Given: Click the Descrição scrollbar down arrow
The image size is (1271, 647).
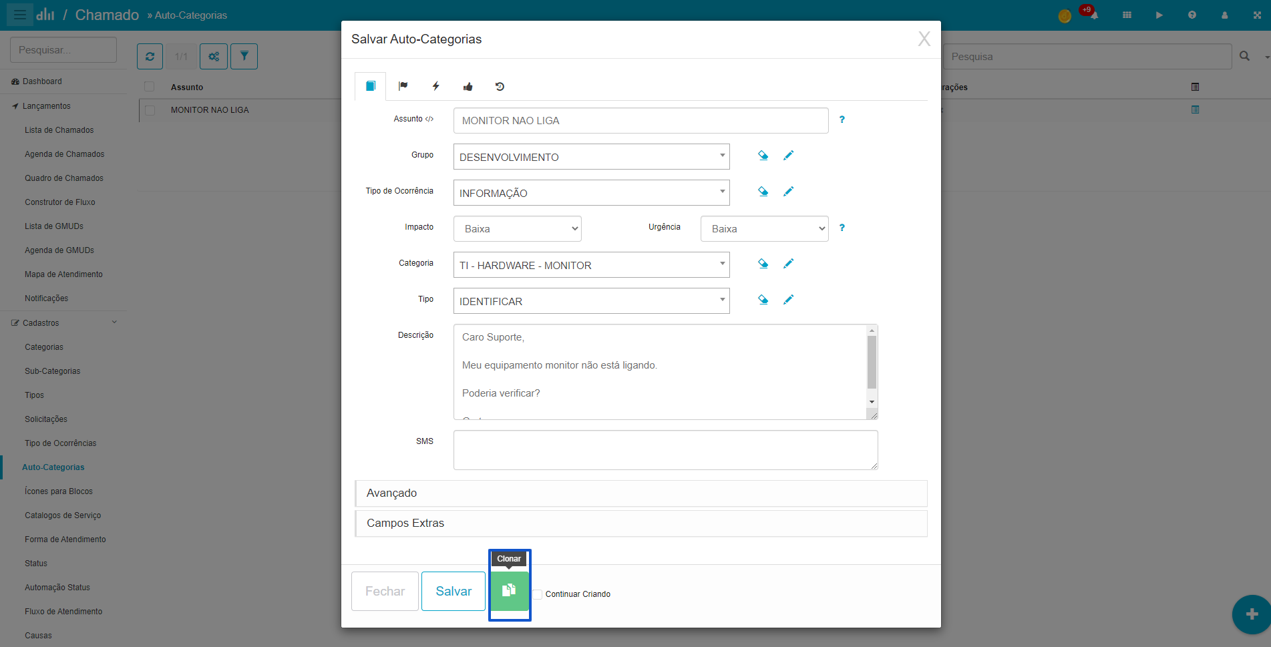Looking at the screenshot, I should pyautogui.click(x=872, y=402).
